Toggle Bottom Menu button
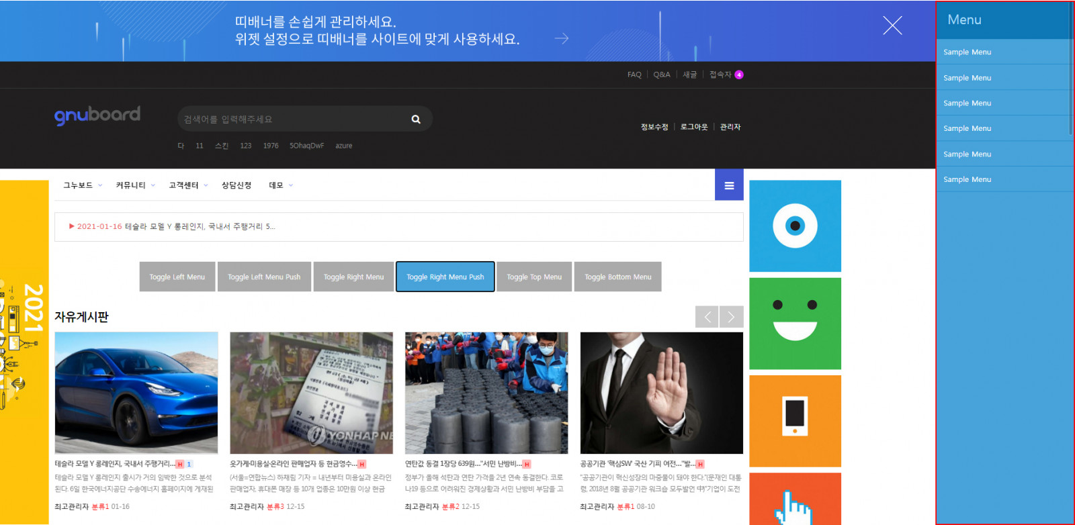The image size is (1075, 525). 617,277
